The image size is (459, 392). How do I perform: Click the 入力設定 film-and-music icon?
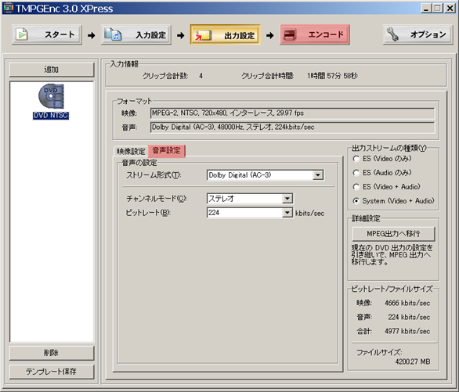113,34
